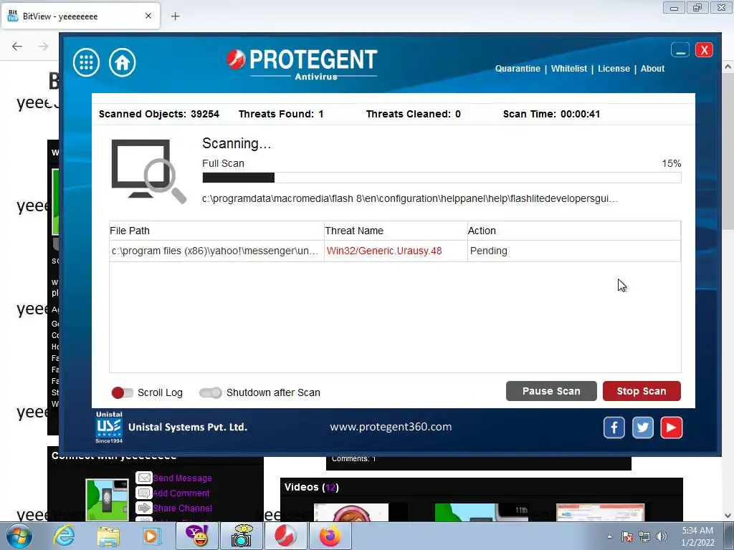Open the About section
The width and height of the screenshot is (734, 550).
point(652,68)
